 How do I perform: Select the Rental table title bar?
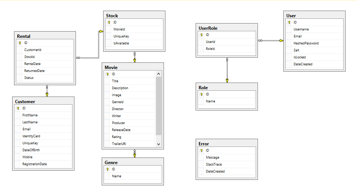click(x=44, y=36)
